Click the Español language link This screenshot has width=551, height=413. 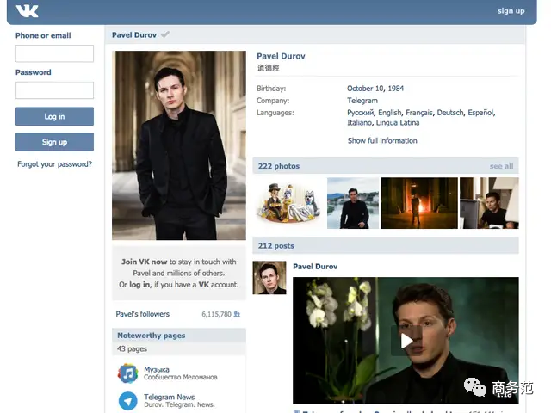click(x=480, y=113)
